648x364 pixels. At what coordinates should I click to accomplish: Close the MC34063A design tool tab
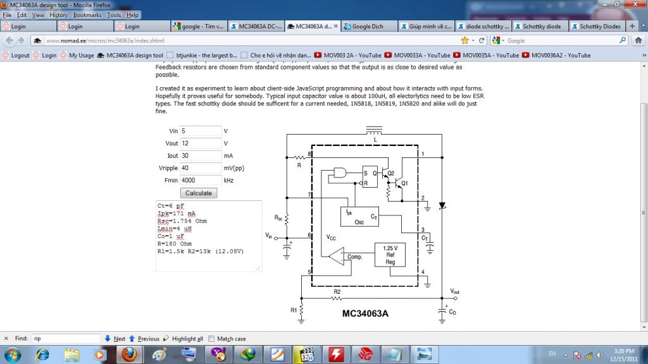tap(335, 26)
